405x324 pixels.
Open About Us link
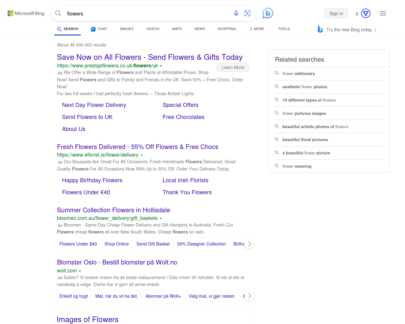pyautogui.click(x=74, y=129)
